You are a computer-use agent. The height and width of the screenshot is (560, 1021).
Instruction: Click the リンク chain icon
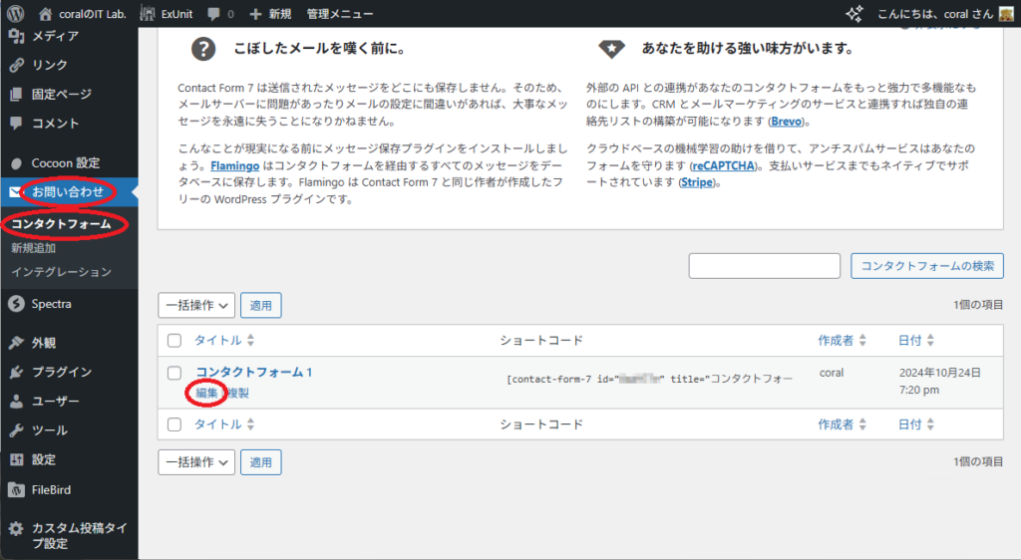(x=16, y=65)
